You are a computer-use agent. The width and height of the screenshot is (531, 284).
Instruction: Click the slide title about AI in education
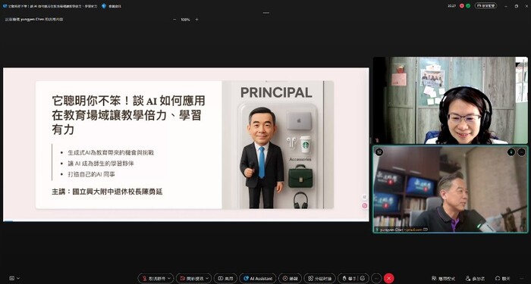coord(129,115)
